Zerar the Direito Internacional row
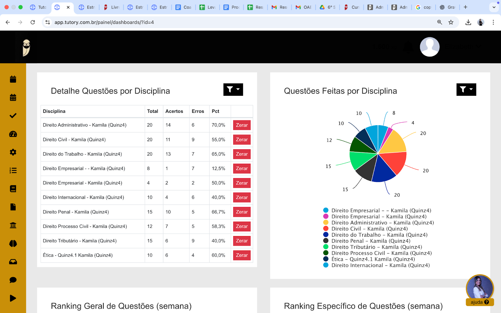 pos(242,198)
